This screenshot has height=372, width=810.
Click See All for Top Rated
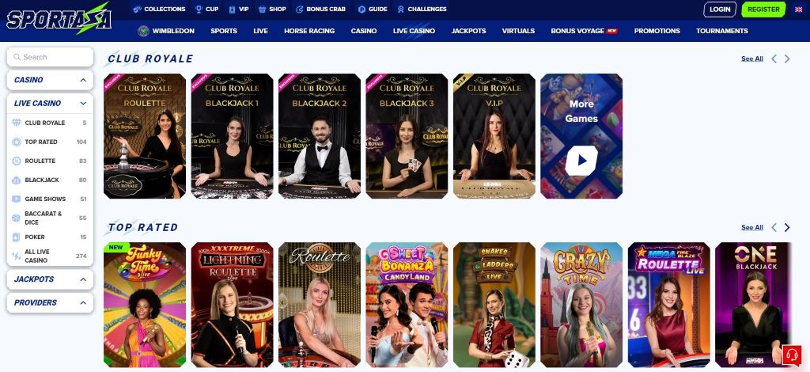751,227
